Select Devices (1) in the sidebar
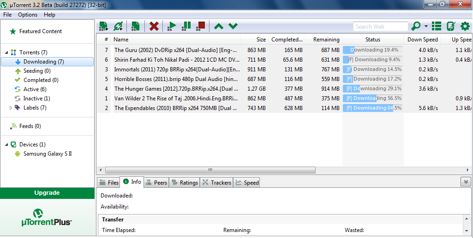Viewport: 473px width, 238px height. pos(32,145)
